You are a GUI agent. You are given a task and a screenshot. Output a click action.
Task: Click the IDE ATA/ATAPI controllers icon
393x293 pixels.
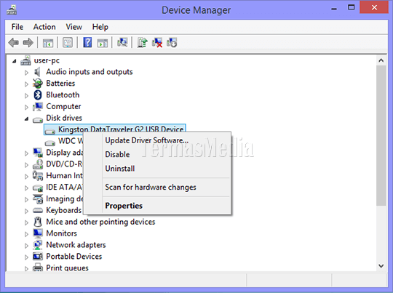click(38, 188)
